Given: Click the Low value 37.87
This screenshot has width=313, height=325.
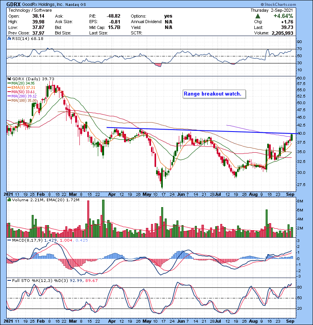Looking at the screenshot, I should pyautogui.click(x=38, y=27).
